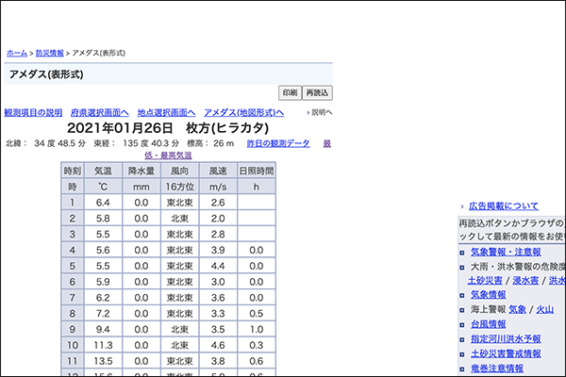Expand the 説明へ arrow link

tap(321, 112)
